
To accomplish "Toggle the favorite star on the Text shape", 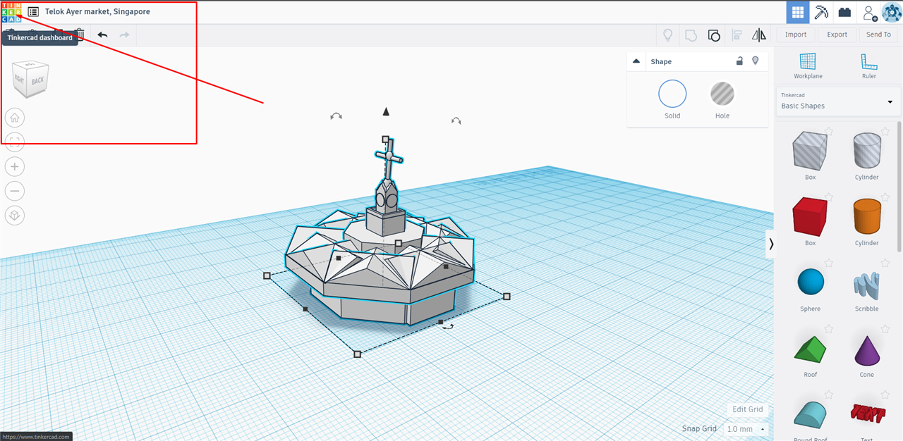I will pyautogui.click(x=885, y=395).
